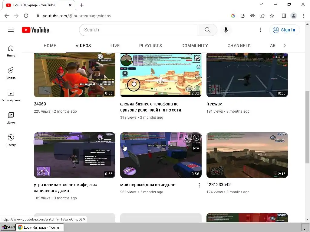Open the Chrome side panel
Screen dimensions: 310x232
[284, 16]
